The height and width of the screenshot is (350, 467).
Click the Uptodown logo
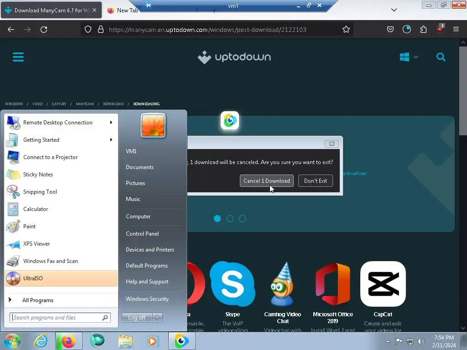234,57
